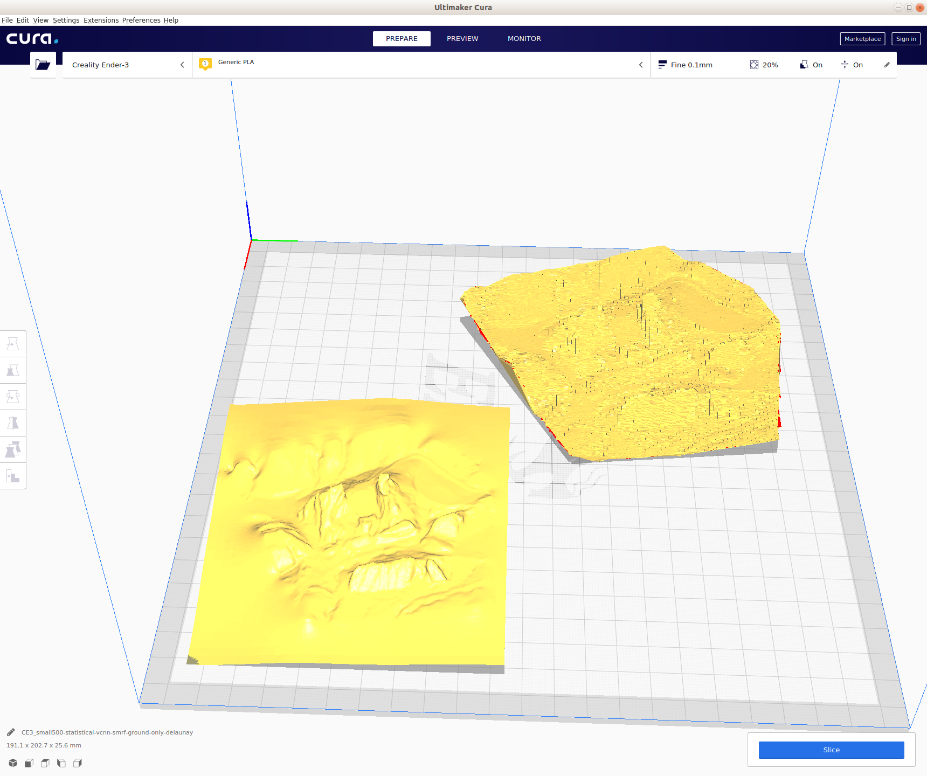Select the Mirror tool
The height and width of the screenshot is (776, 927).
point(12,422)
